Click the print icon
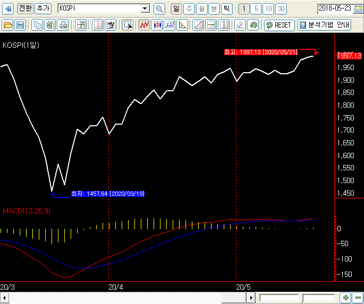 click(x=63, y=25)
